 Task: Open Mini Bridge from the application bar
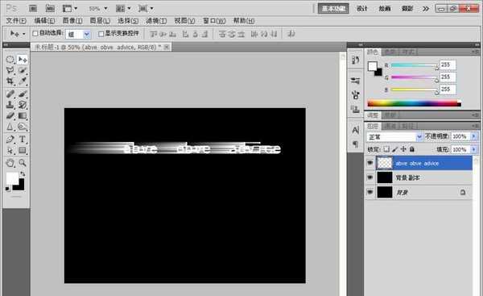[x=50, y=8]
